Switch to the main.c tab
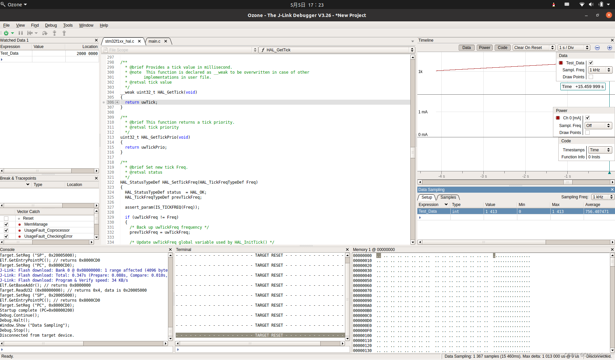This screenshot has height=360, width=615. [154, 41]
